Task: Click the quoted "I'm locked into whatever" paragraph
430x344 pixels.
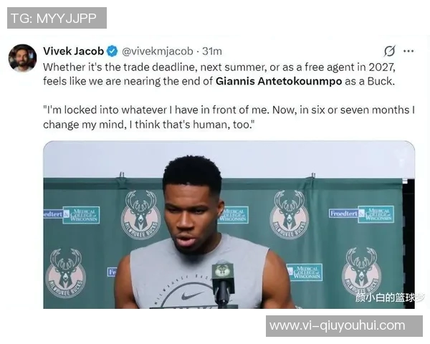Action: (229, 117)
